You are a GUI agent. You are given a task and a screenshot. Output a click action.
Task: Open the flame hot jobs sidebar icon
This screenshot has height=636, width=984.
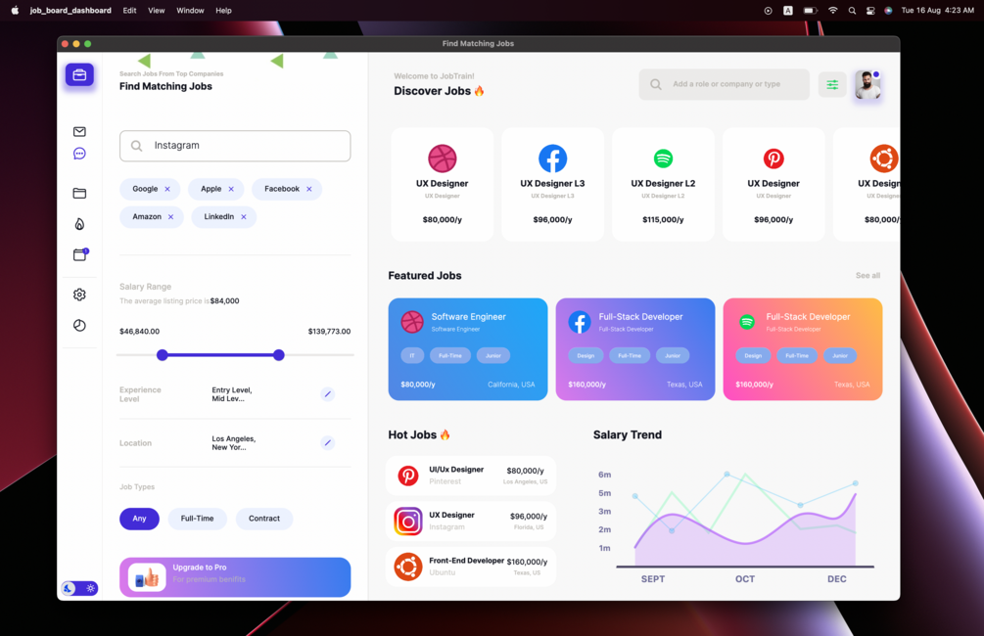[x=79, y=224]
